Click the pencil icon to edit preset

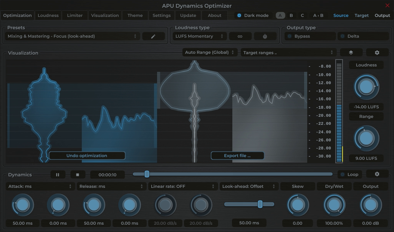point(153,36)
